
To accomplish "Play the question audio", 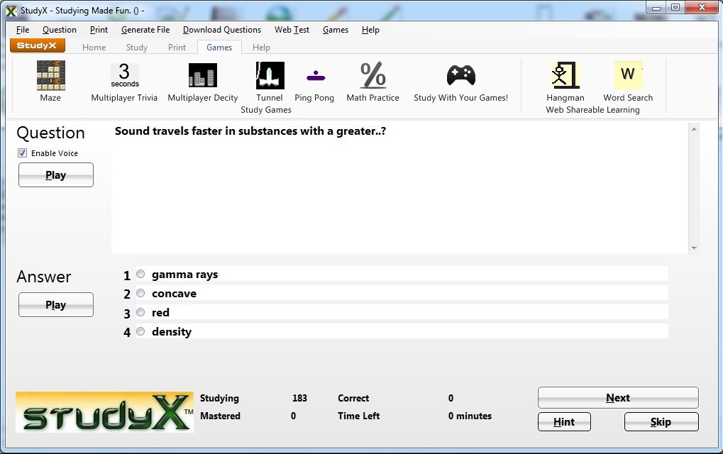I will coord(56,175).
